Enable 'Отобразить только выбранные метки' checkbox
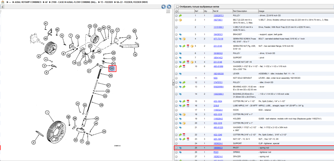Viewport: 334px width, 161px height. (177, 7)
